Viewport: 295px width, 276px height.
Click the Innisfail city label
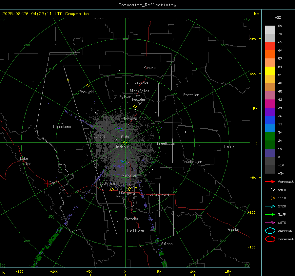[132, 119]
